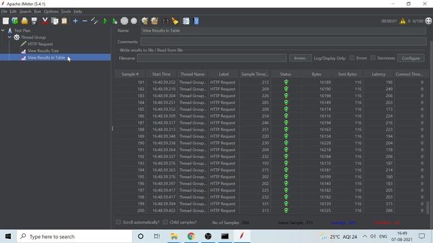Screen dimensions: 433x243
Task: Click the yellow warning log icon
Action: (403, 21)
